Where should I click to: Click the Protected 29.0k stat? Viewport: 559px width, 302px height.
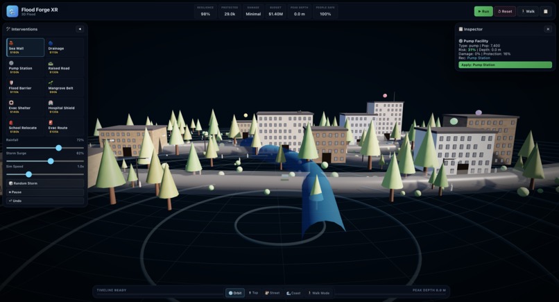click(230, 11)
